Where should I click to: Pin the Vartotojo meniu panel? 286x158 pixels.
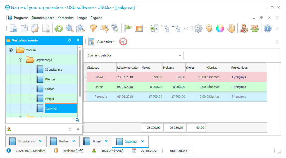tap(78, 40)
